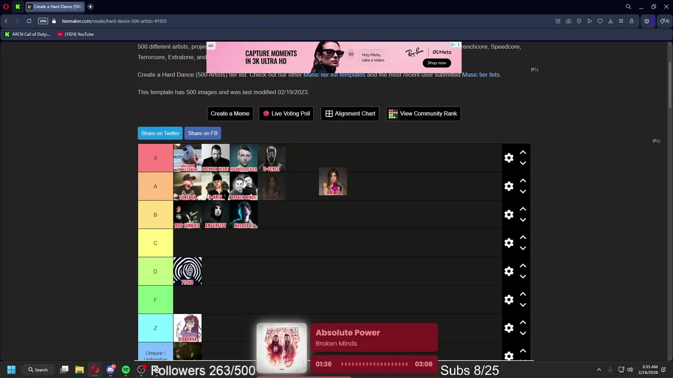Open settings gear for D tier row
673x378 pixels.
509,271
